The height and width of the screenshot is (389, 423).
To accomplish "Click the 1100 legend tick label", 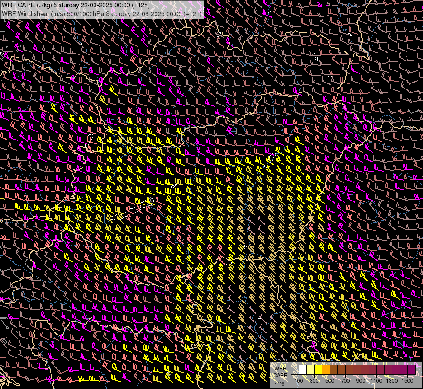I will [x=376, y=381].
